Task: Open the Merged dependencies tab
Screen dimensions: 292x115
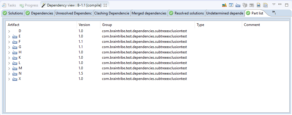Action: click(x=149, y=13)
